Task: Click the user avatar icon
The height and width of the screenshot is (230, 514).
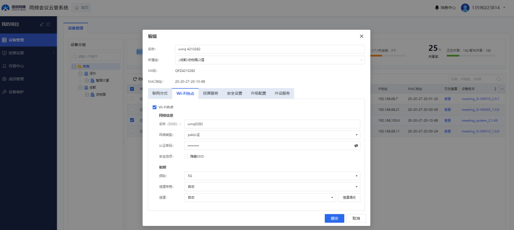Action: point(465,8)
